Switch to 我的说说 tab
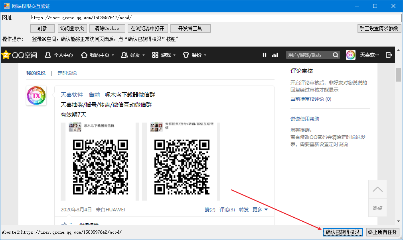403x240 pixels. pyautogui.click(x=36, y=73)
